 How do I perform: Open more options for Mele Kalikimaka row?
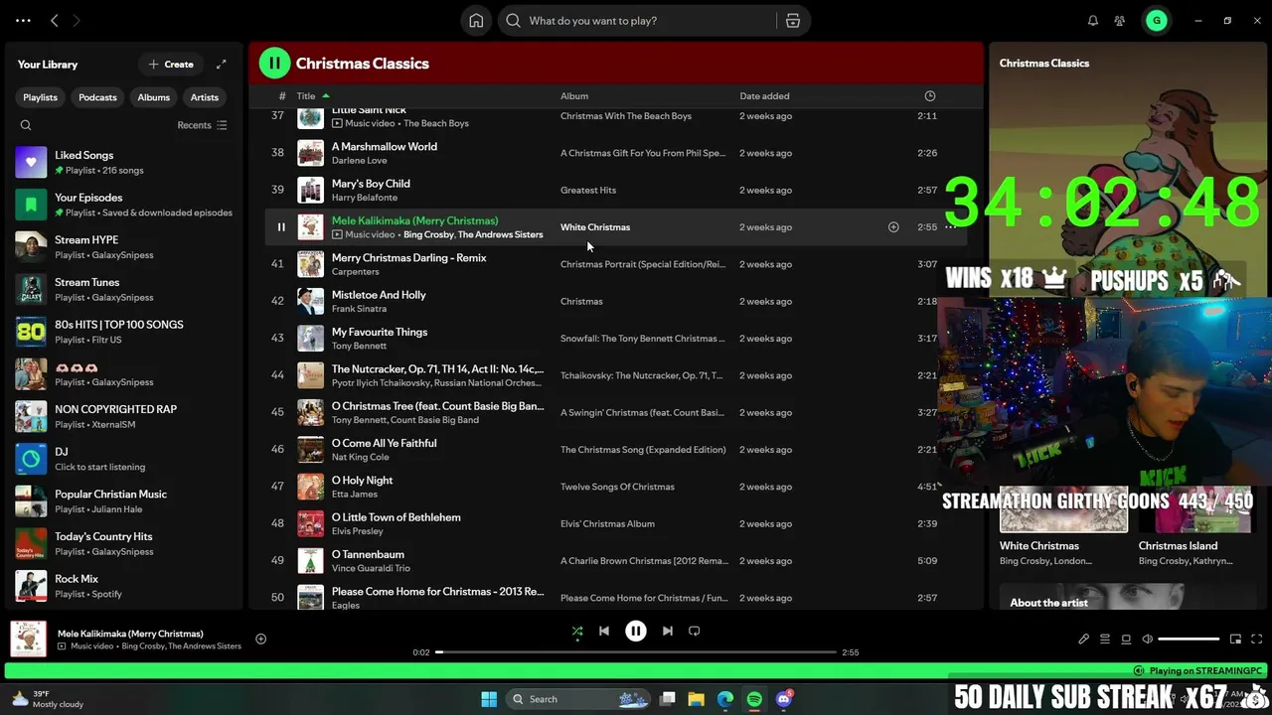click(x=950, y=227)
